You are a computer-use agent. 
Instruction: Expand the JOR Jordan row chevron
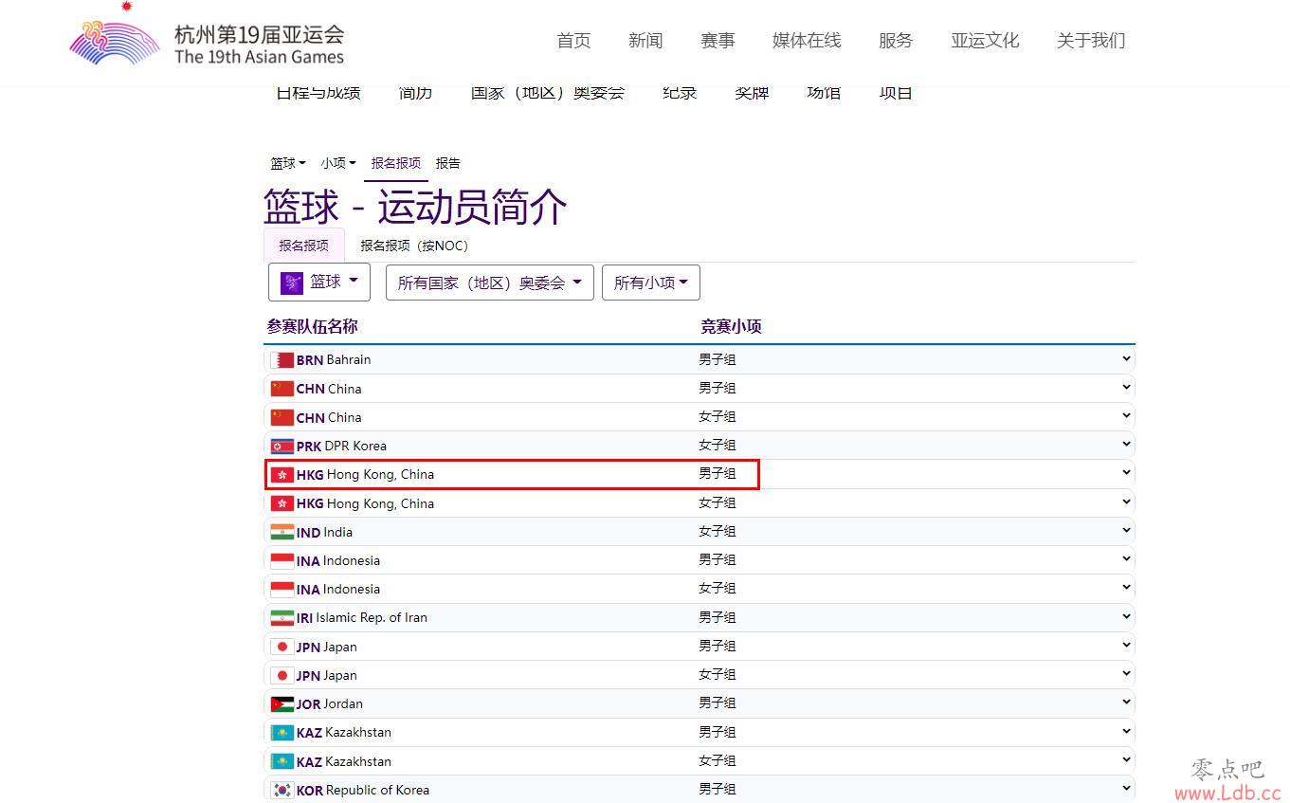tap(1126, 703)
